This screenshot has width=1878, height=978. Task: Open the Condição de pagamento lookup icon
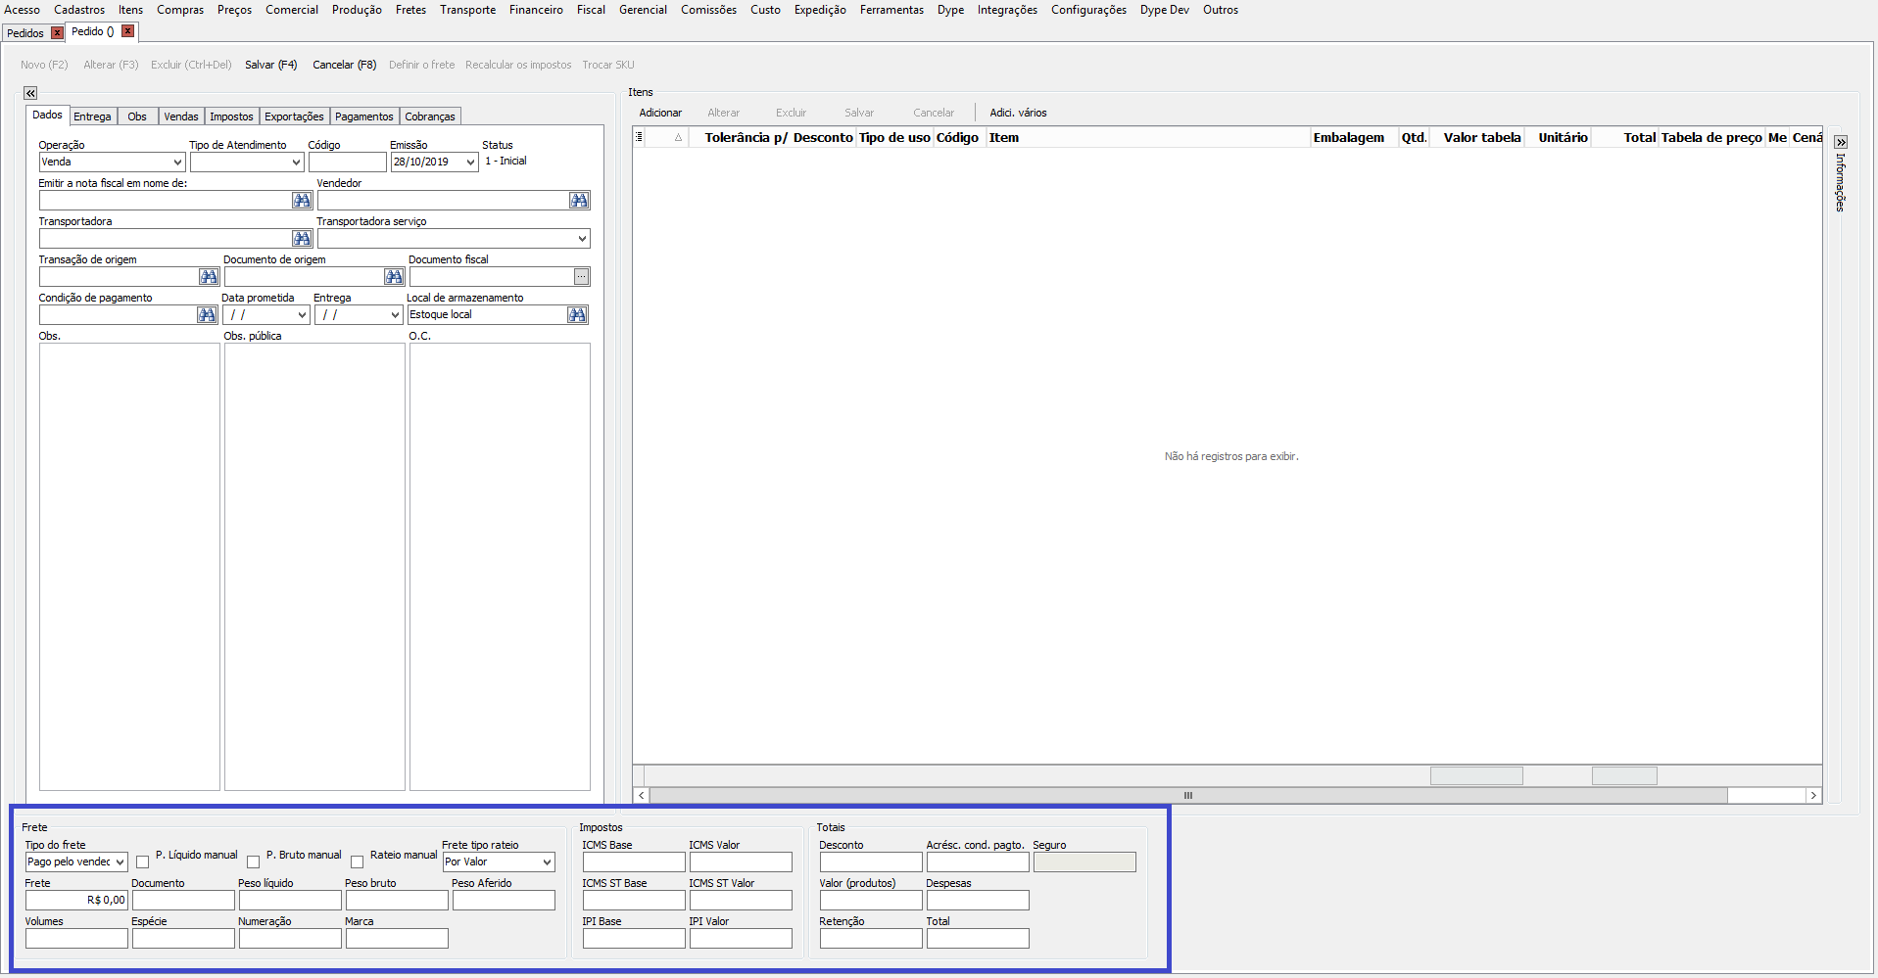207,315
